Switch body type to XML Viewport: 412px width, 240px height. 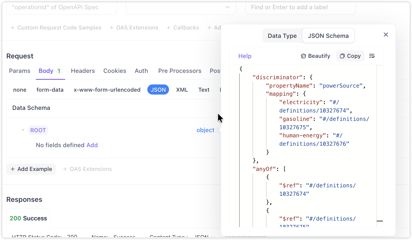(x=182, y=90)
